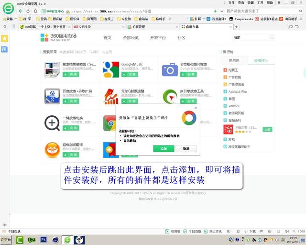Open the 查看 menu
Viewport: 306px width, 245px height.
[x=241, y=2]
